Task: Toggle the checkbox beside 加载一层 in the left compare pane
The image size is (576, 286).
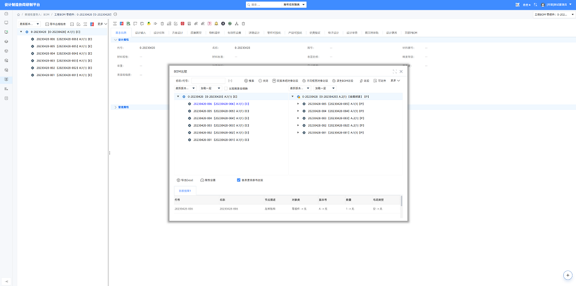Action: pyautogui.click(x=226, y=89)
